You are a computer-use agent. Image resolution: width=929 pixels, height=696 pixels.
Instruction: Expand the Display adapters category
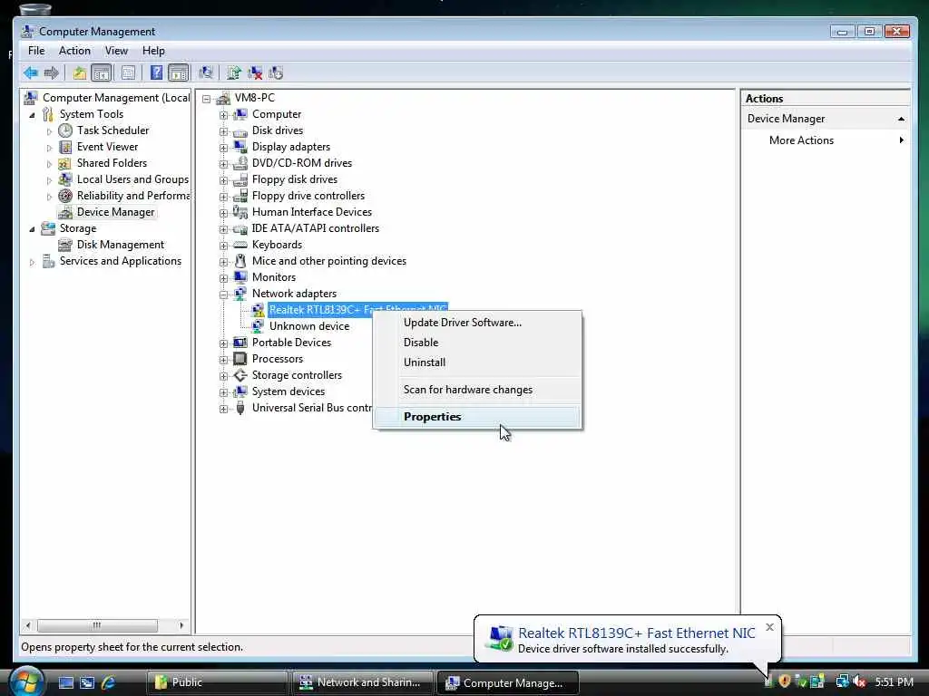coord(223,148)
